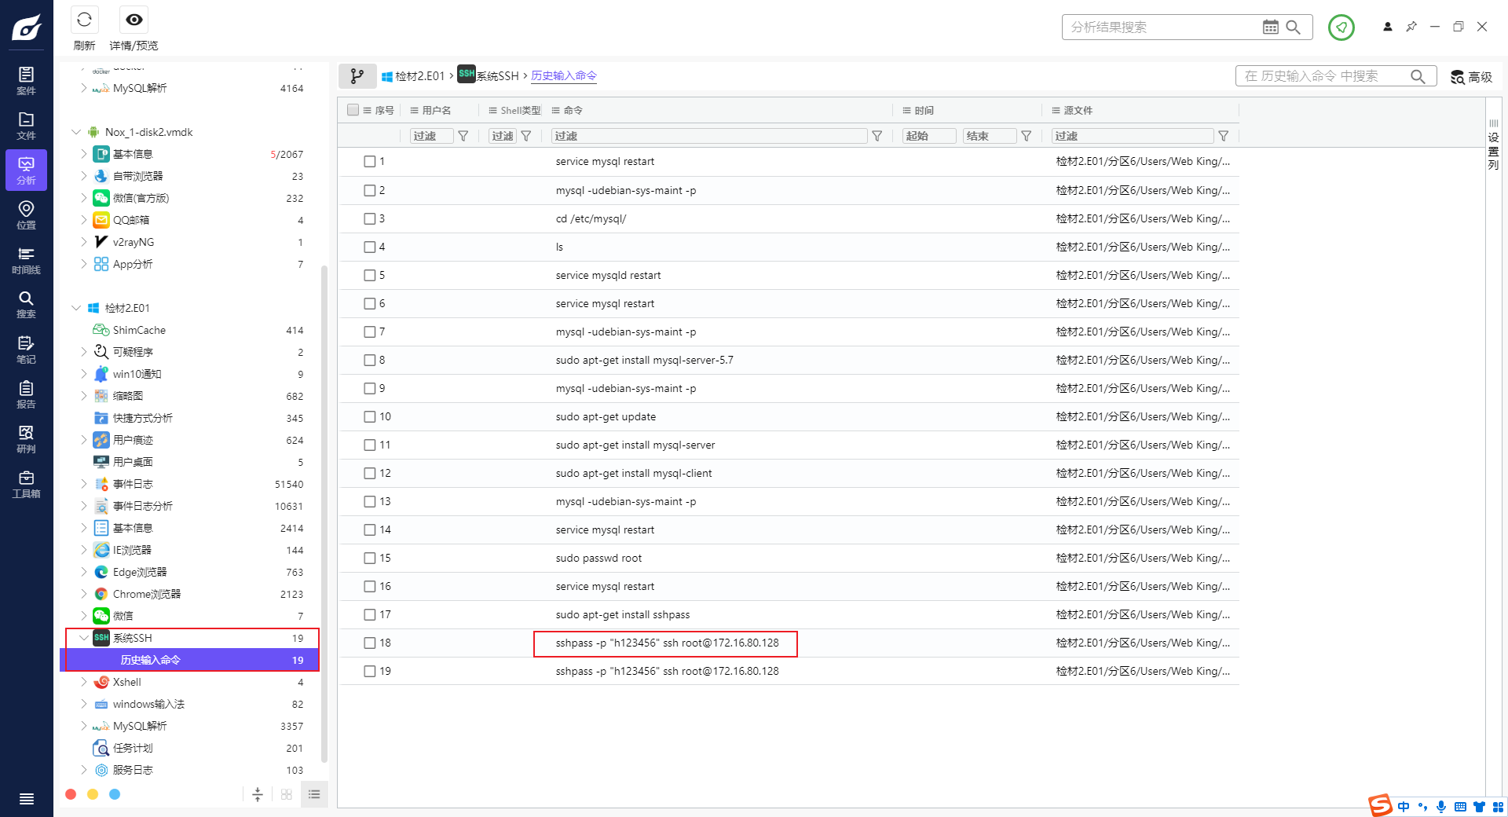Click the history input commands breadcrumb link

pyautogui.click(x=564, y=76)
